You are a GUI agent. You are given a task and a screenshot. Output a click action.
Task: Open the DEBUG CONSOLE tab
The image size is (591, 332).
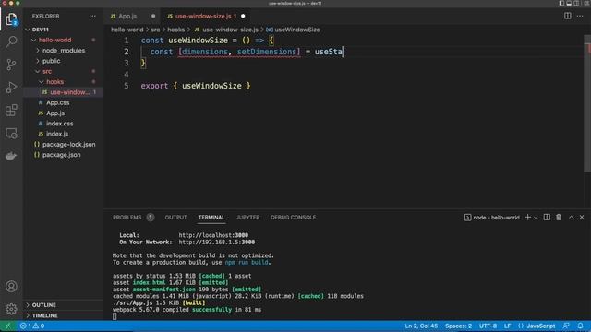point(294,218)
